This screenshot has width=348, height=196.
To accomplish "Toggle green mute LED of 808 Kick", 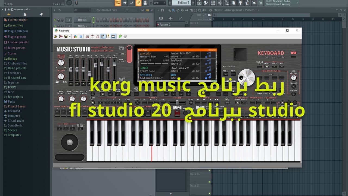I will click(55, 20).
